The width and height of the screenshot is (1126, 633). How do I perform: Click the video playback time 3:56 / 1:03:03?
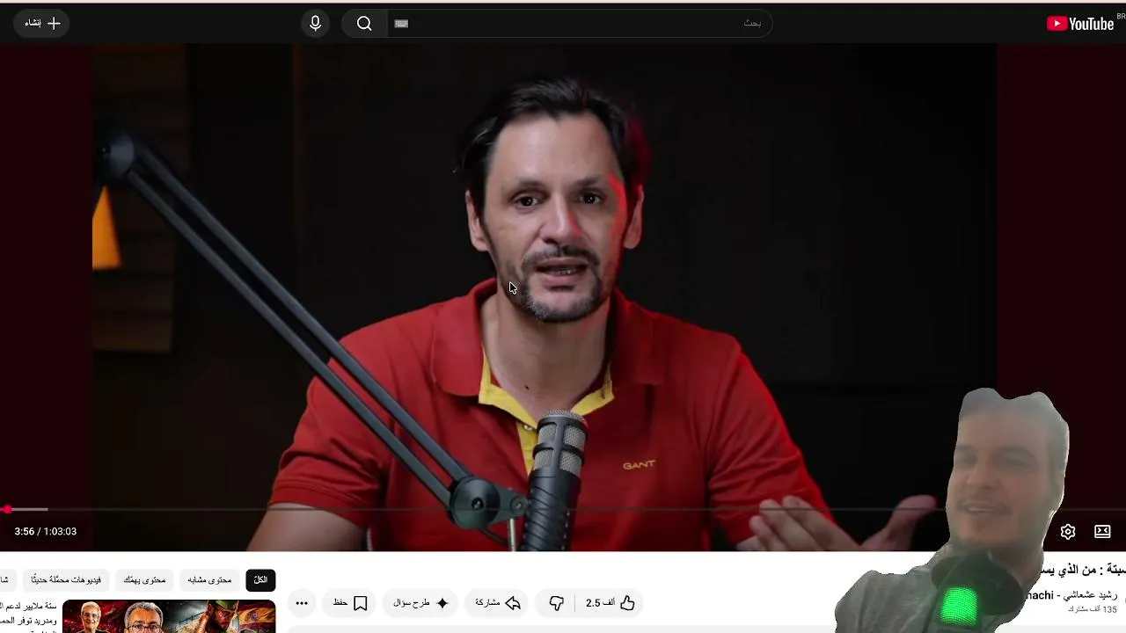point(46,531)
